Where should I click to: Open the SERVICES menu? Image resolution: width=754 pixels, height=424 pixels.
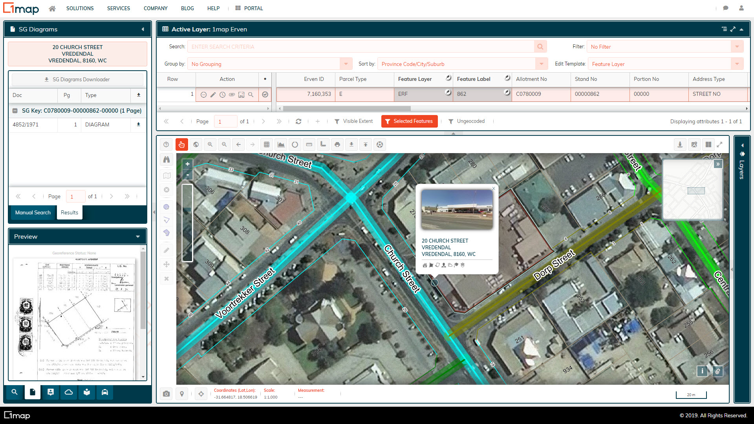tap(119, 8)
